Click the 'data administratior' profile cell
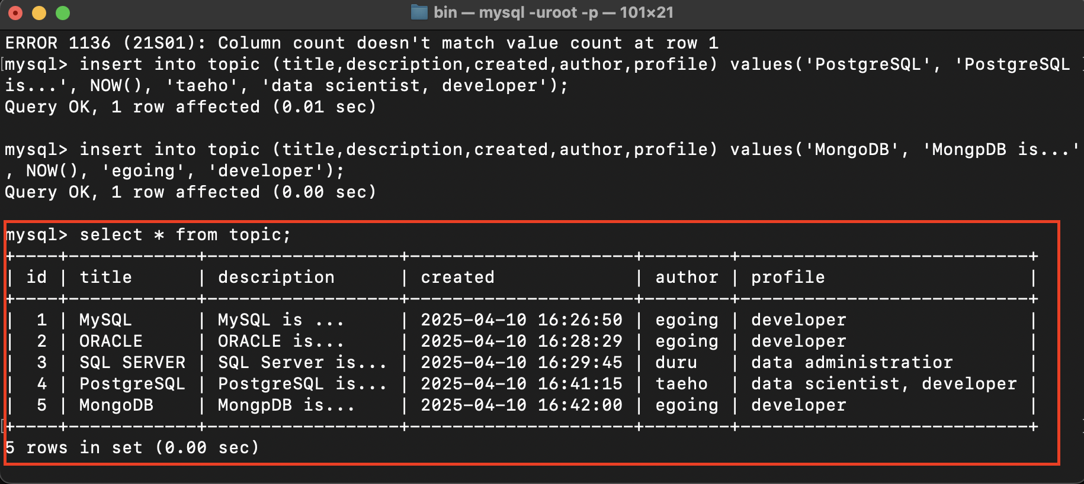Image resolution: width=1084 pixels, height=484 pixels. pyautogui.click(x=852, y=363)
